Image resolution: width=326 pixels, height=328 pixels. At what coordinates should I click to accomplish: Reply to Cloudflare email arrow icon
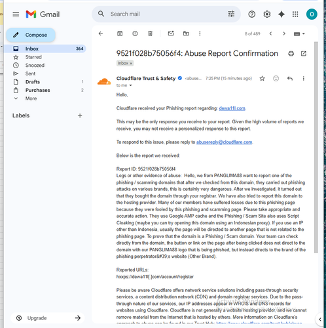(x=290, y=78)
